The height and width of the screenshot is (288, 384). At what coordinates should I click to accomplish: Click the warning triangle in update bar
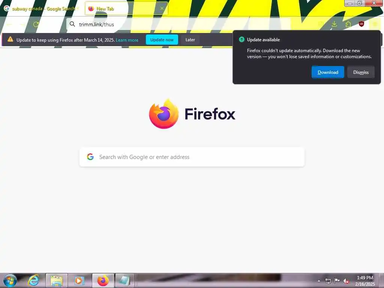point(10,39)
